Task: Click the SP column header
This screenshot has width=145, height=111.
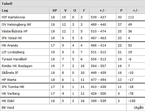Action: pos(55,10)
